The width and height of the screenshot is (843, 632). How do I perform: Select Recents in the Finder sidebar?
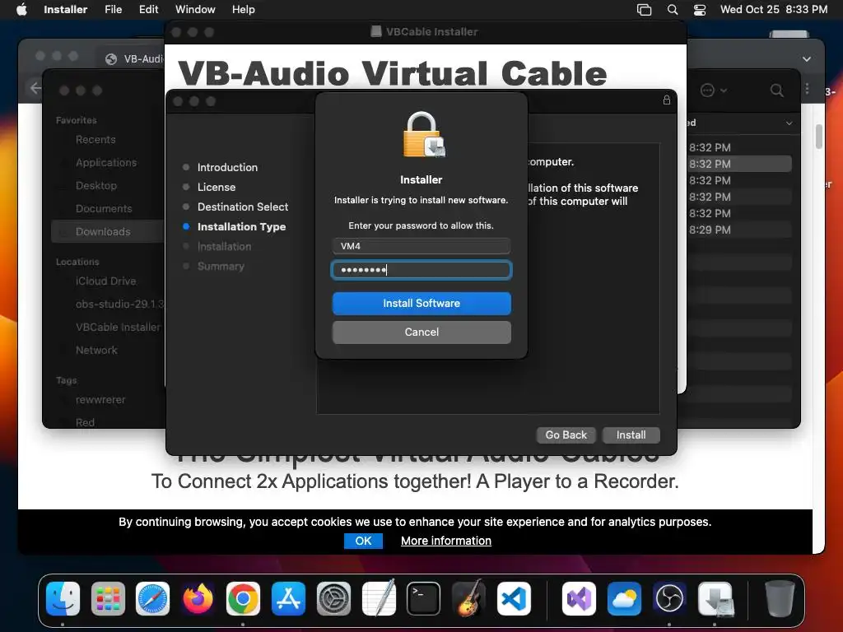[95, 140]
